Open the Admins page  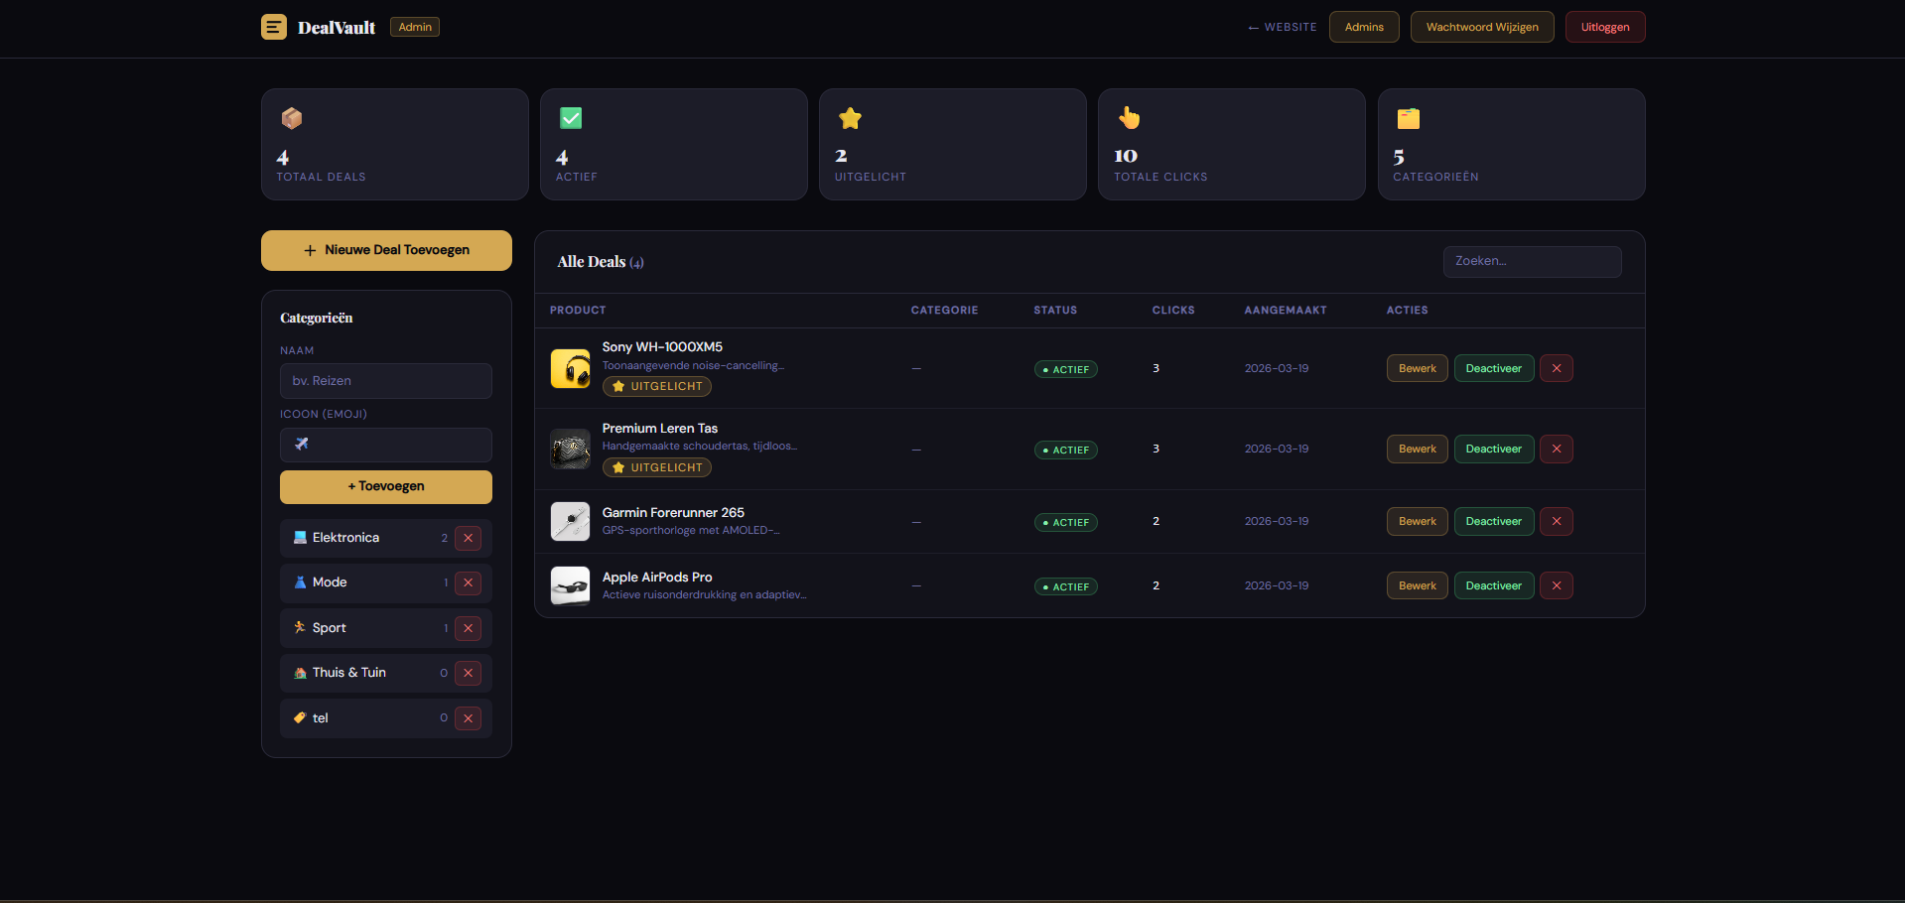tap(1364, 27)
